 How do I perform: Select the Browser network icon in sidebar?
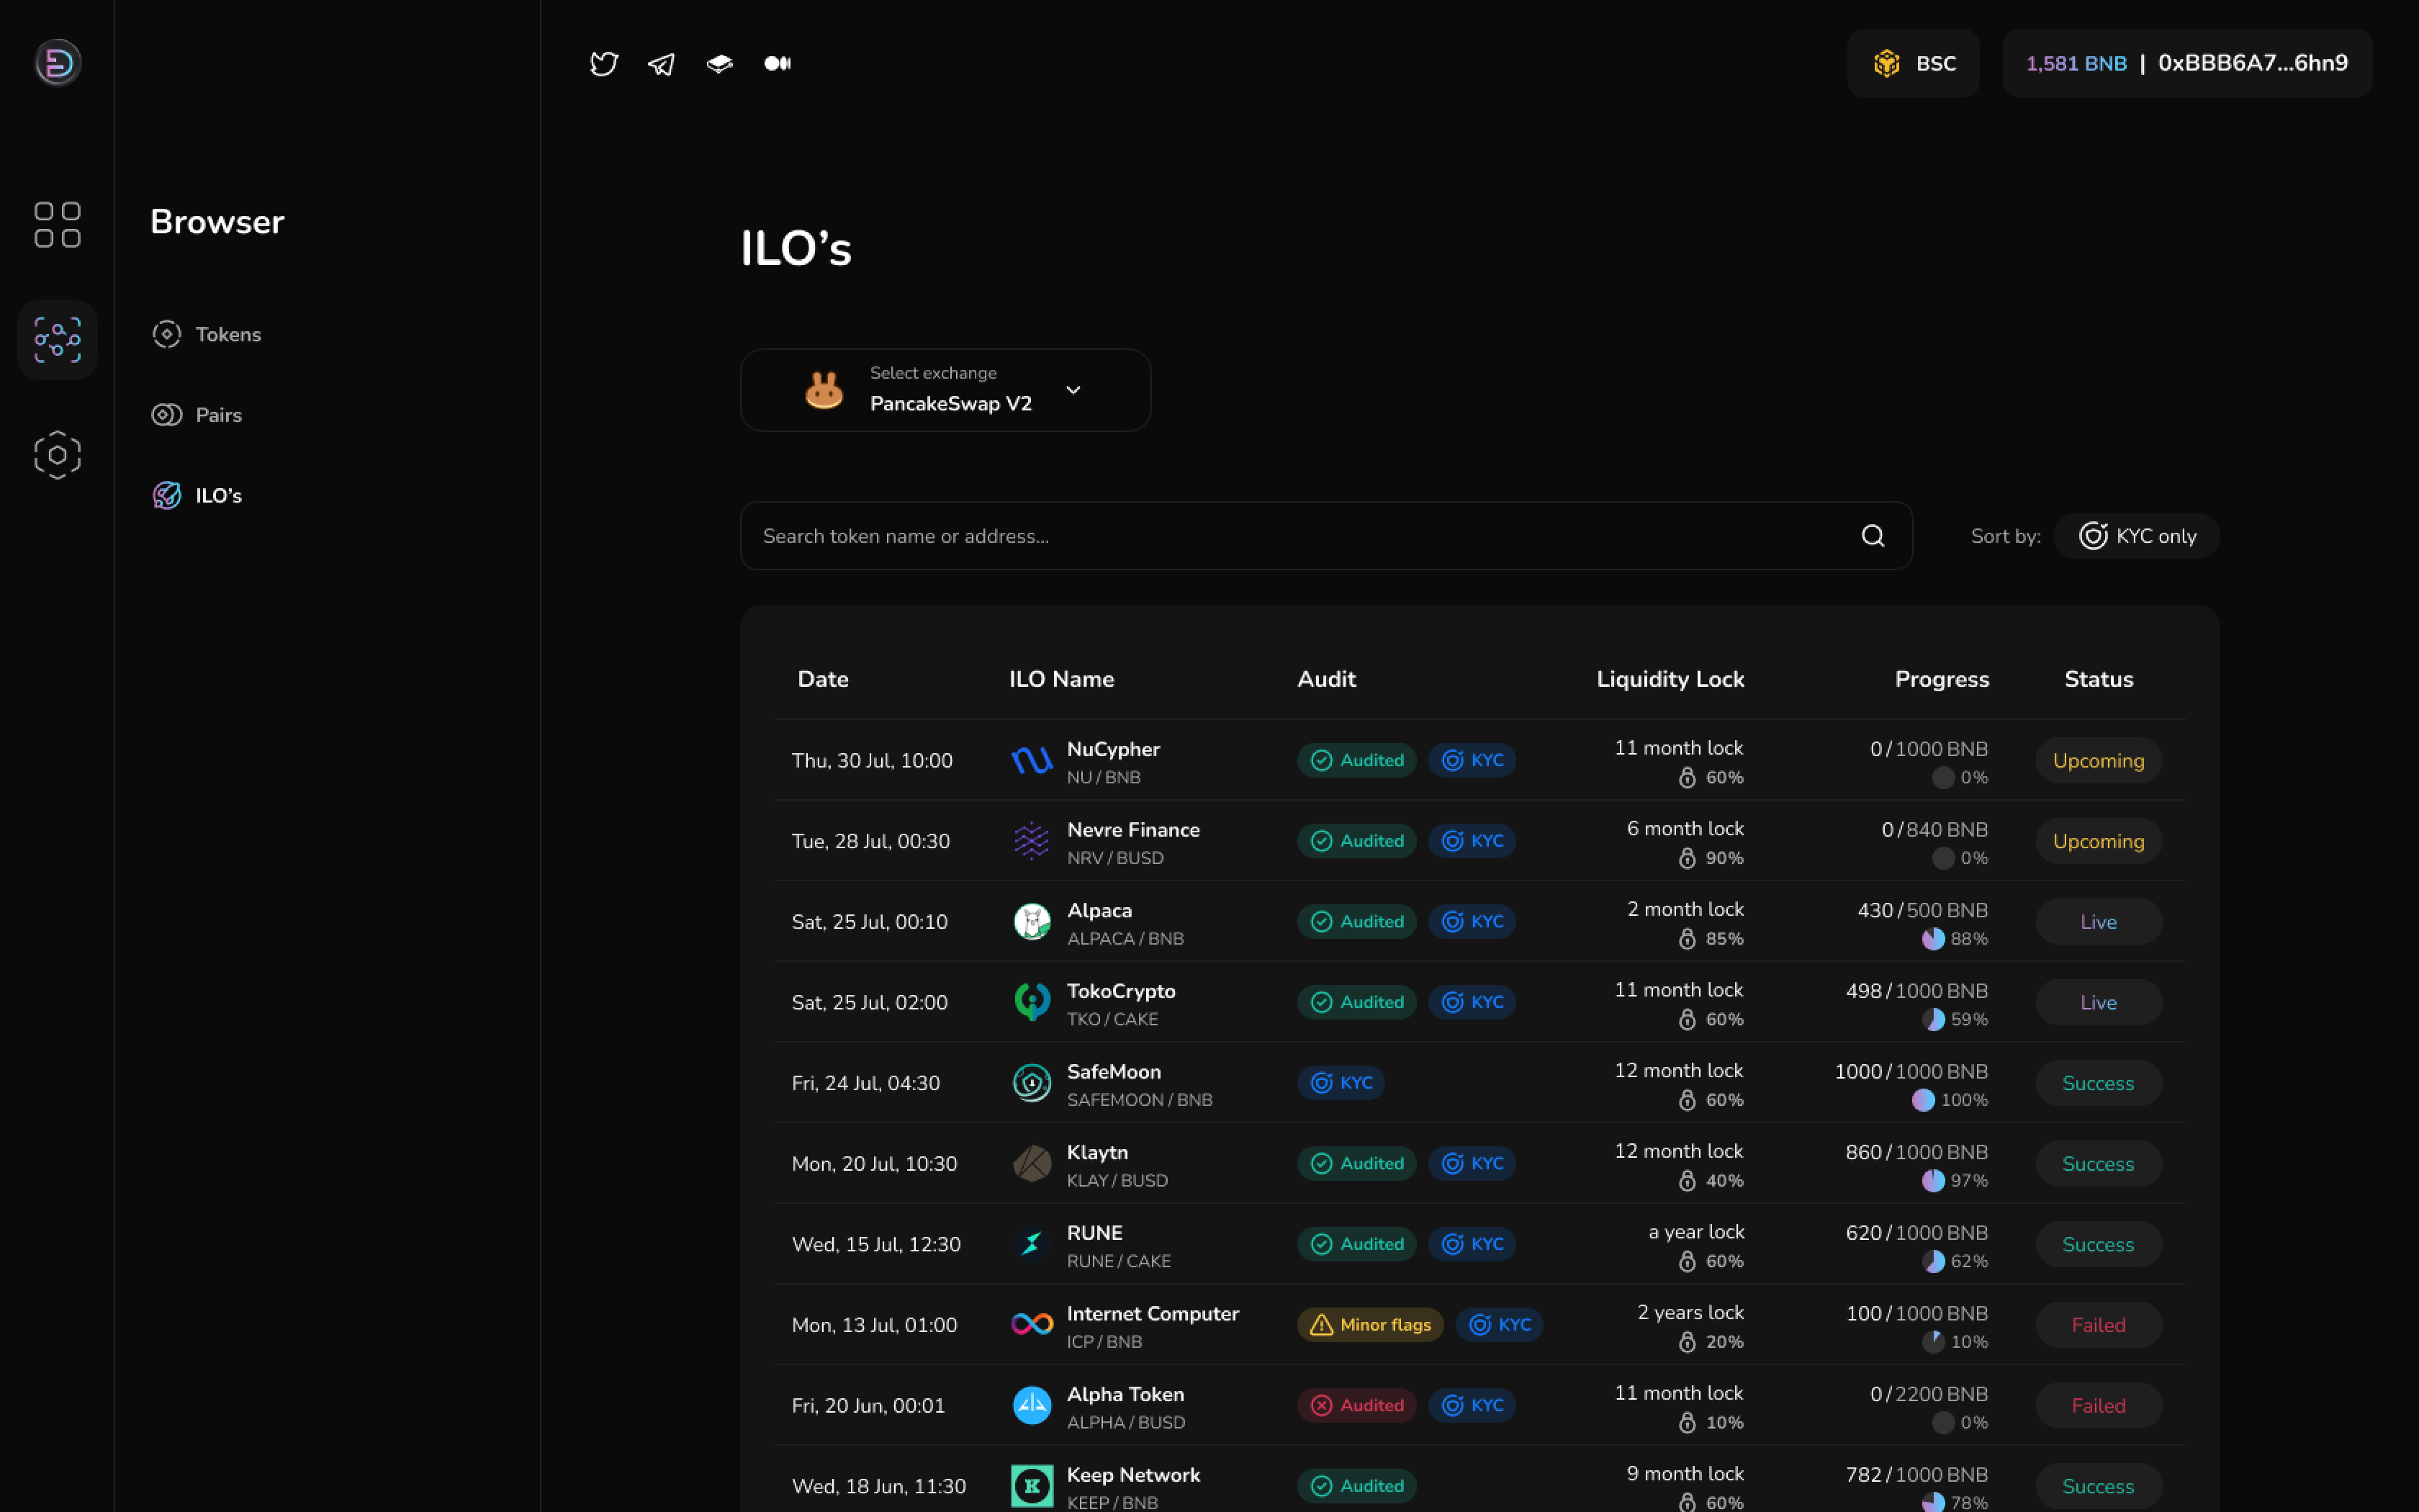click(x=57, y=340)
